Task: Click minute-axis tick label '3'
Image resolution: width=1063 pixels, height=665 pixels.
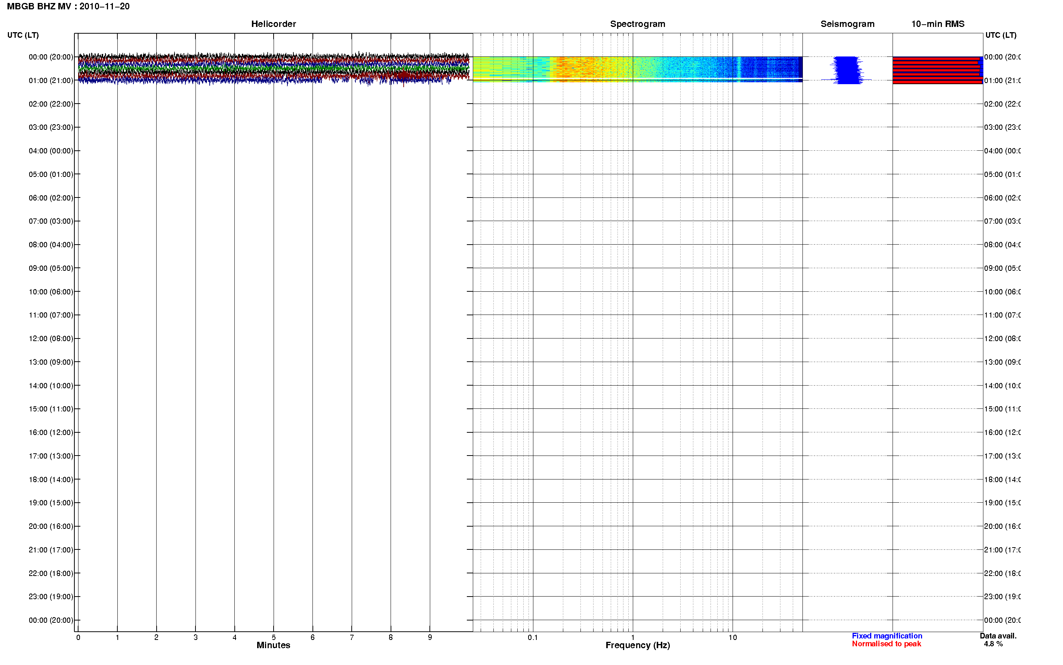Action: pyautogui.click(x=195, y=637)
